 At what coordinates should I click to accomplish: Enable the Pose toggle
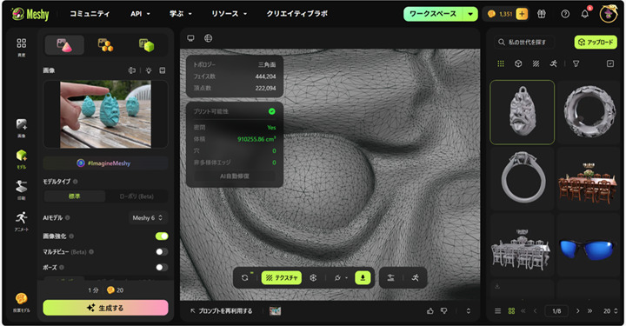coord(162,268)
